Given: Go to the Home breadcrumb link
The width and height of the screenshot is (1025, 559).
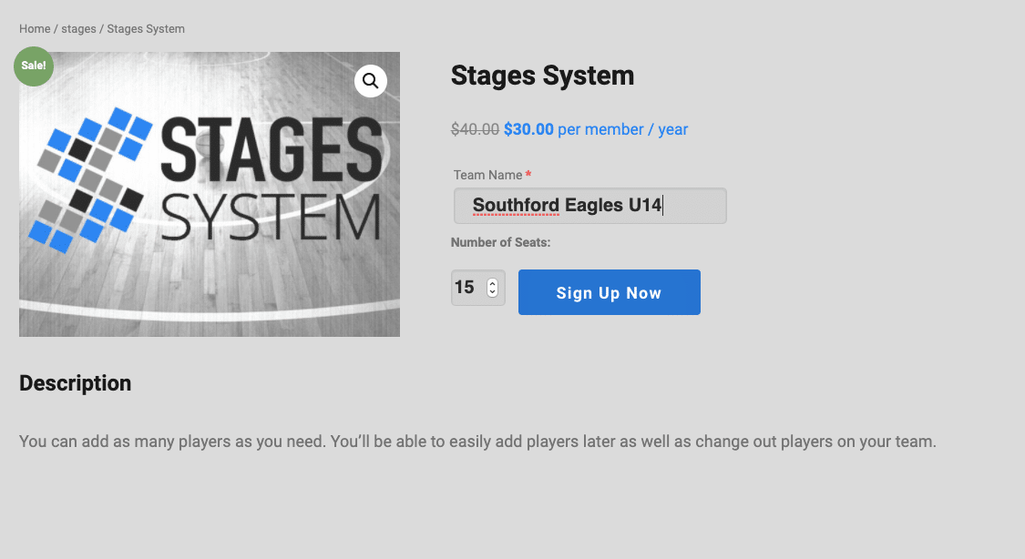Looking at the screenshot, I should click(x=35, y=29).
